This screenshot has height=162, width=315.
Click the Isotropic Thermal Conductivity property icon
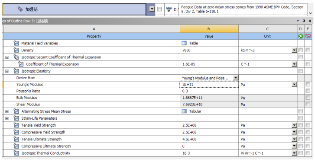click(16, 153)
